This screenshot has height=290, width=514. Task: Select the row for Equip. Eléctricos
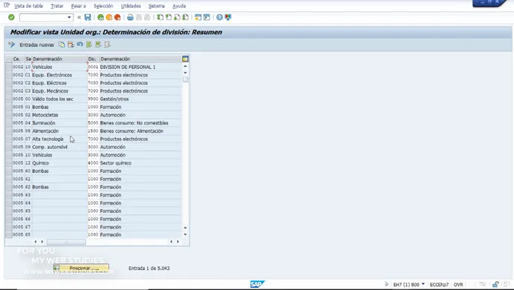click(9, 83)
